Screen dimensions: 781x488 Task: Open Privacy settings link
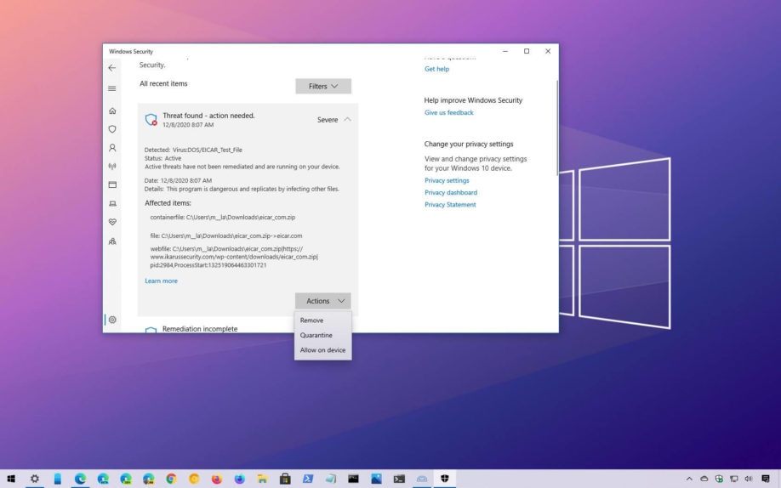coord(447,180)
